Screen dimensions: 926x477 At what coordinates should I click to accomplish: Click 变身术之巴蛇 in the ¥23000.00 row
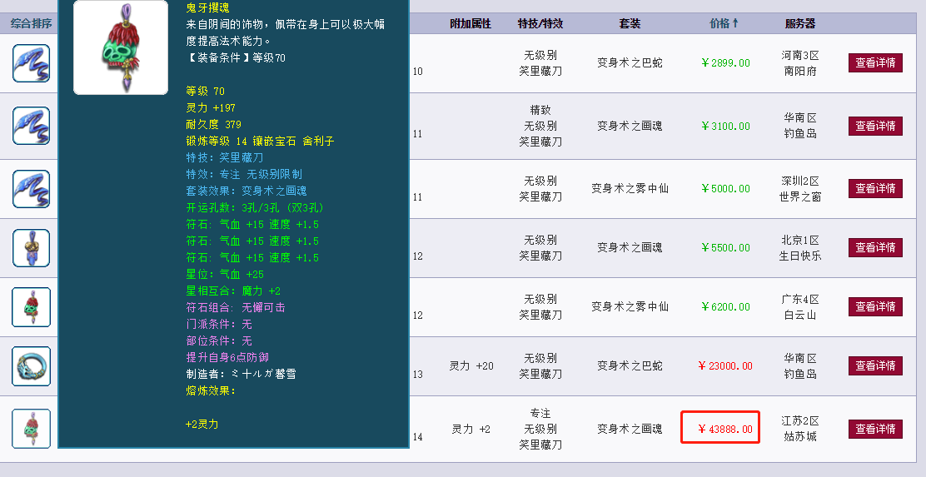click(x=630, y=366)
